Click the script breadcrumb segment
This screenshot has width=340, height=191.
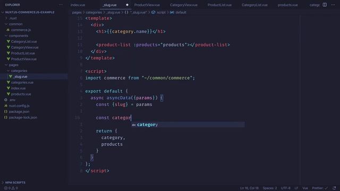[x=161, y=13]
